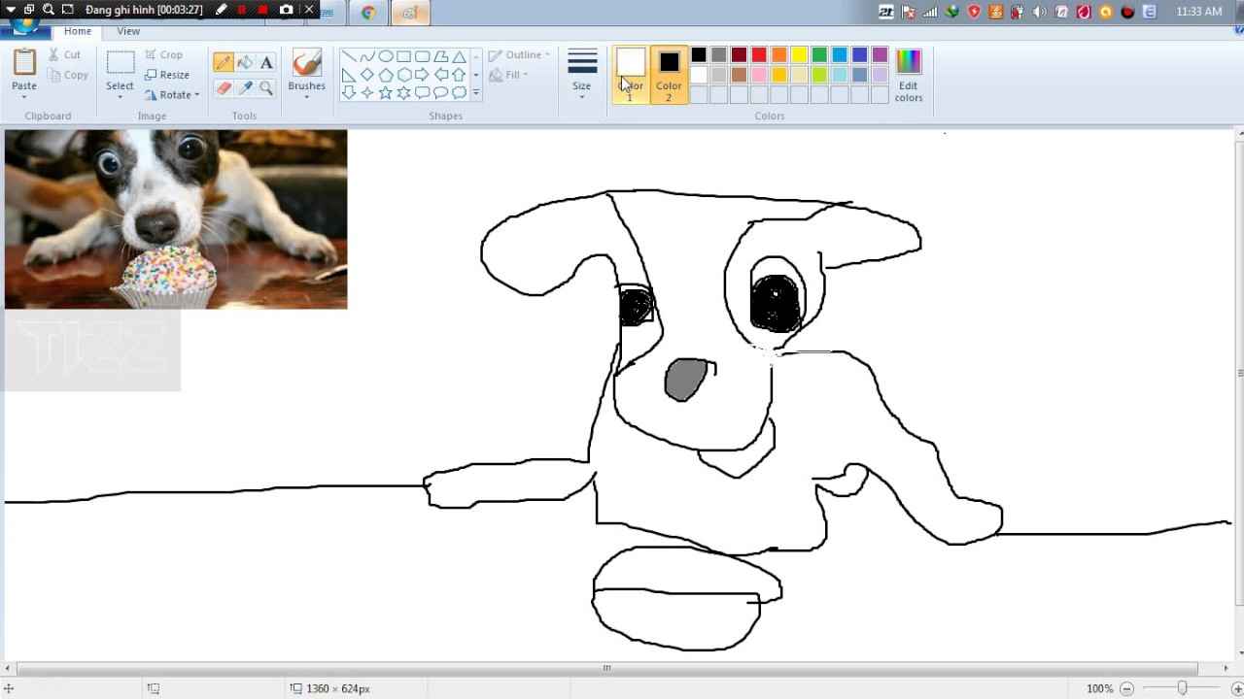Open the Paste dropdown arrow

pos(24,97)
